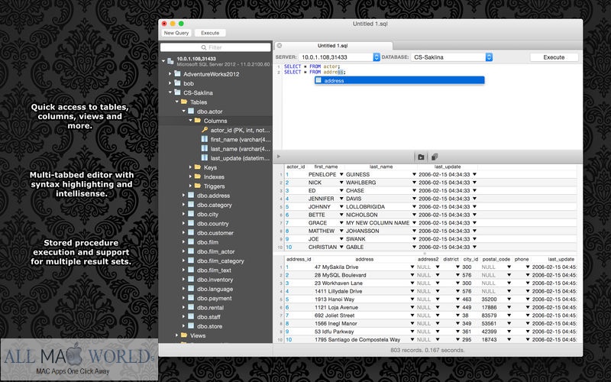Close the Untitled 1.sql tab

(x=280, y=46)
